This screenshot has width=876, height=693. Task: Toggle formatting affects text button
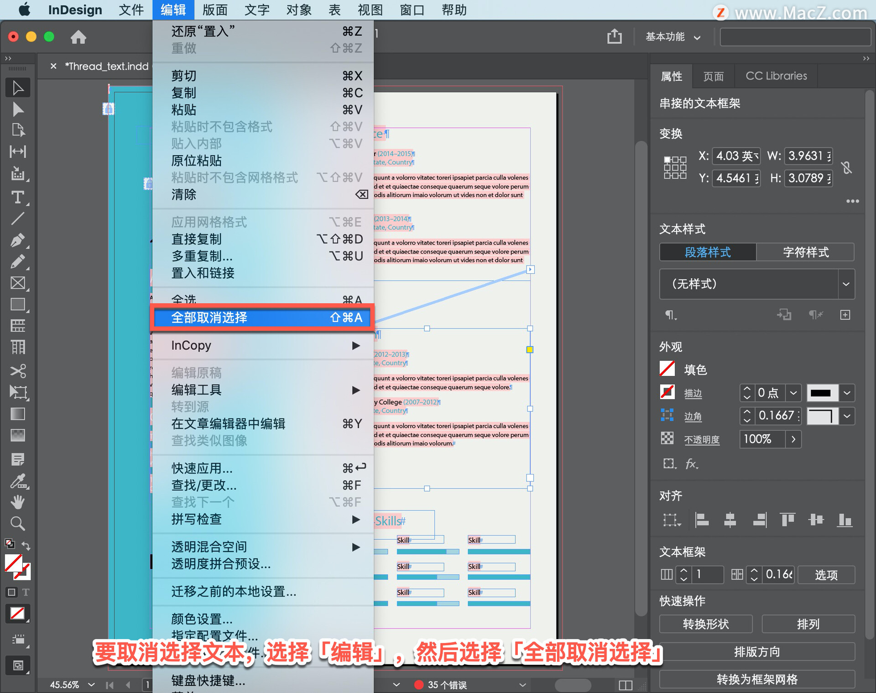(26, 592)
